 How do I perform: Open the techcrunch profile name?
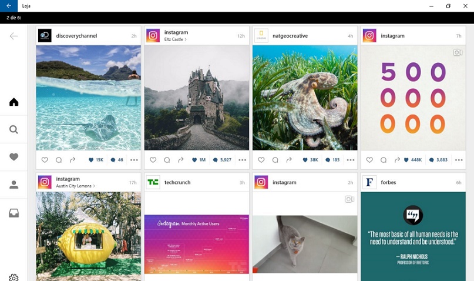177,182
